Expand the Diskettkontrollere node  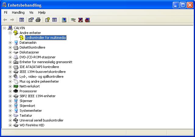[x=10, y=47]
